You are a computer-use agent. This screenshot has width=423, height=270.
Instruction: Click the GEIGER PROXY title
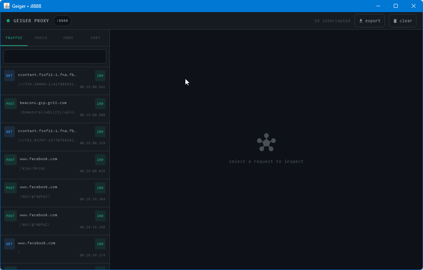(x=31, y=21)
